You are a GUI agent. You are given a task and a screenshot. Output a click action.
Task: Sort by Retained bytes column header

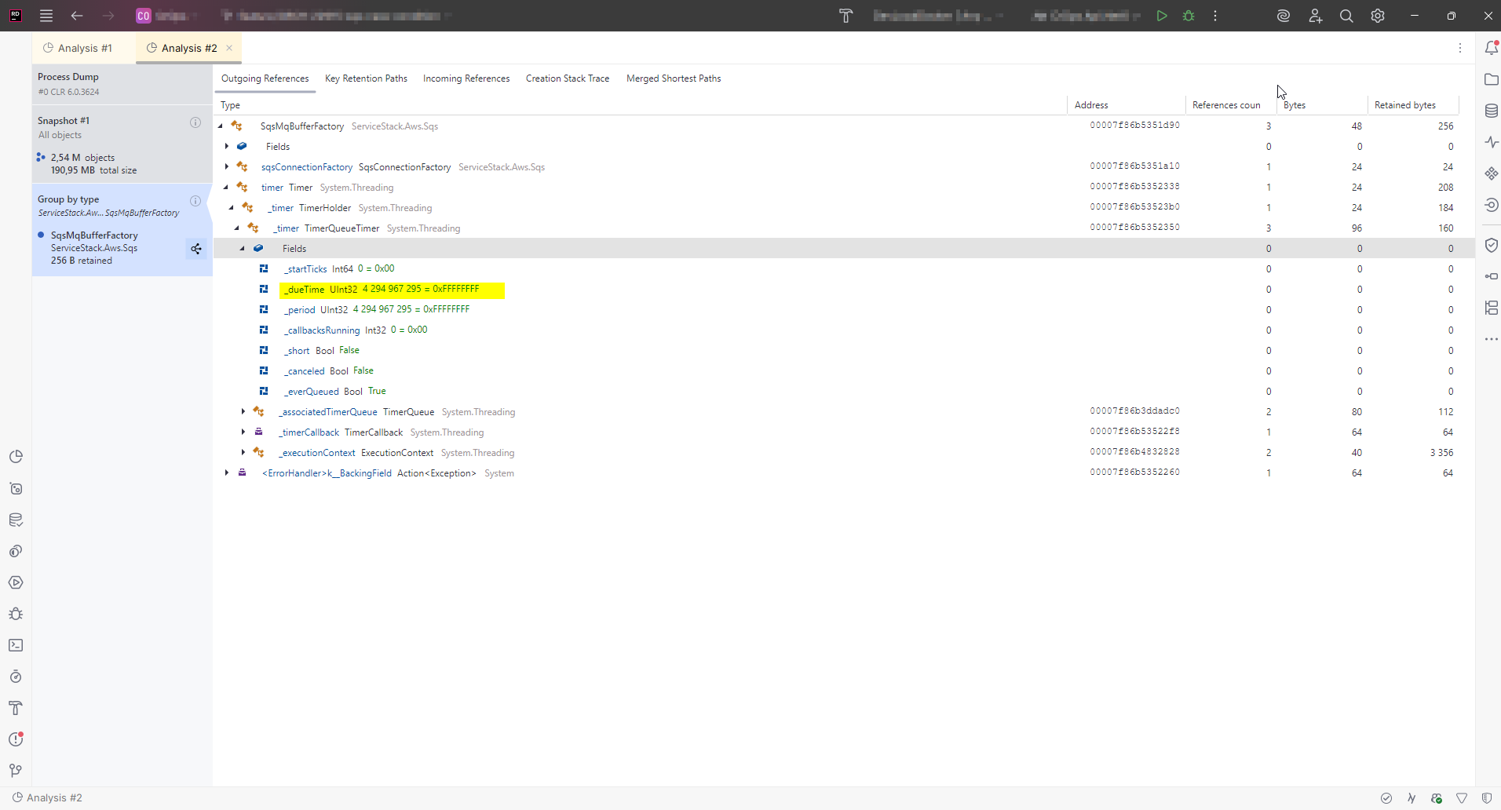(1404, 105)
